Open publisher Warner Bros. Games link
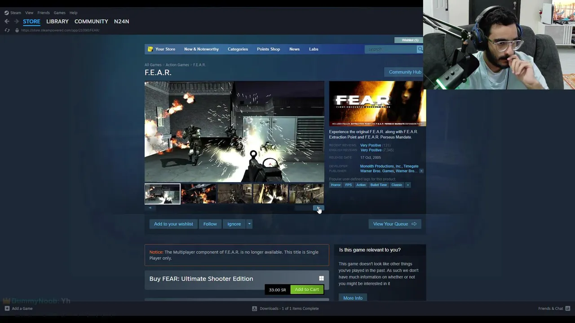 377,171
